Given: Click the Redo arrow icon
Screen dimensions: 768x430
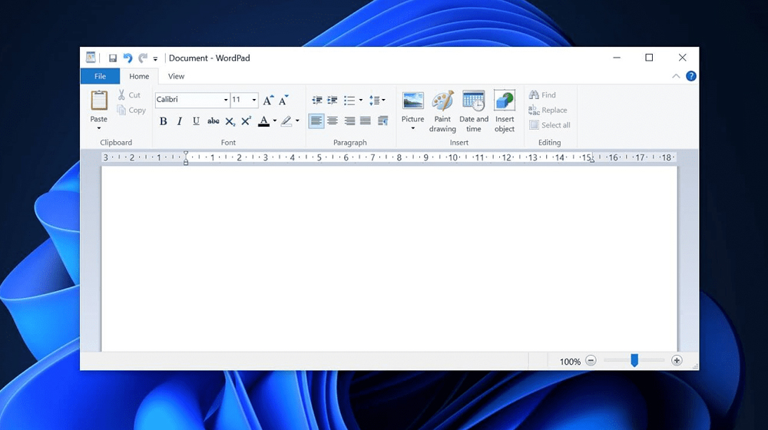Looking at the screenshot, I should pos(143,58).
